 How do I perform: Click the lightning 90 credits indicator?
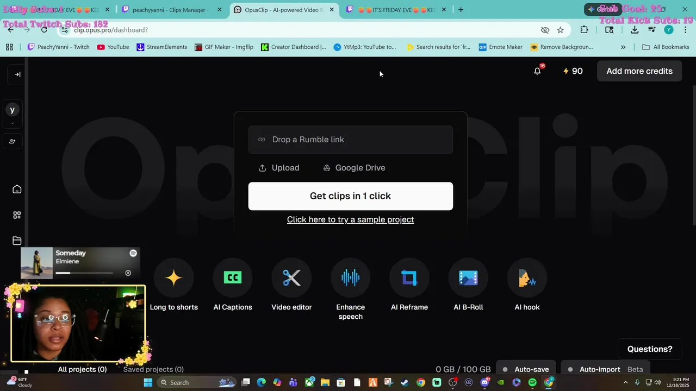(x=573, y=71)
